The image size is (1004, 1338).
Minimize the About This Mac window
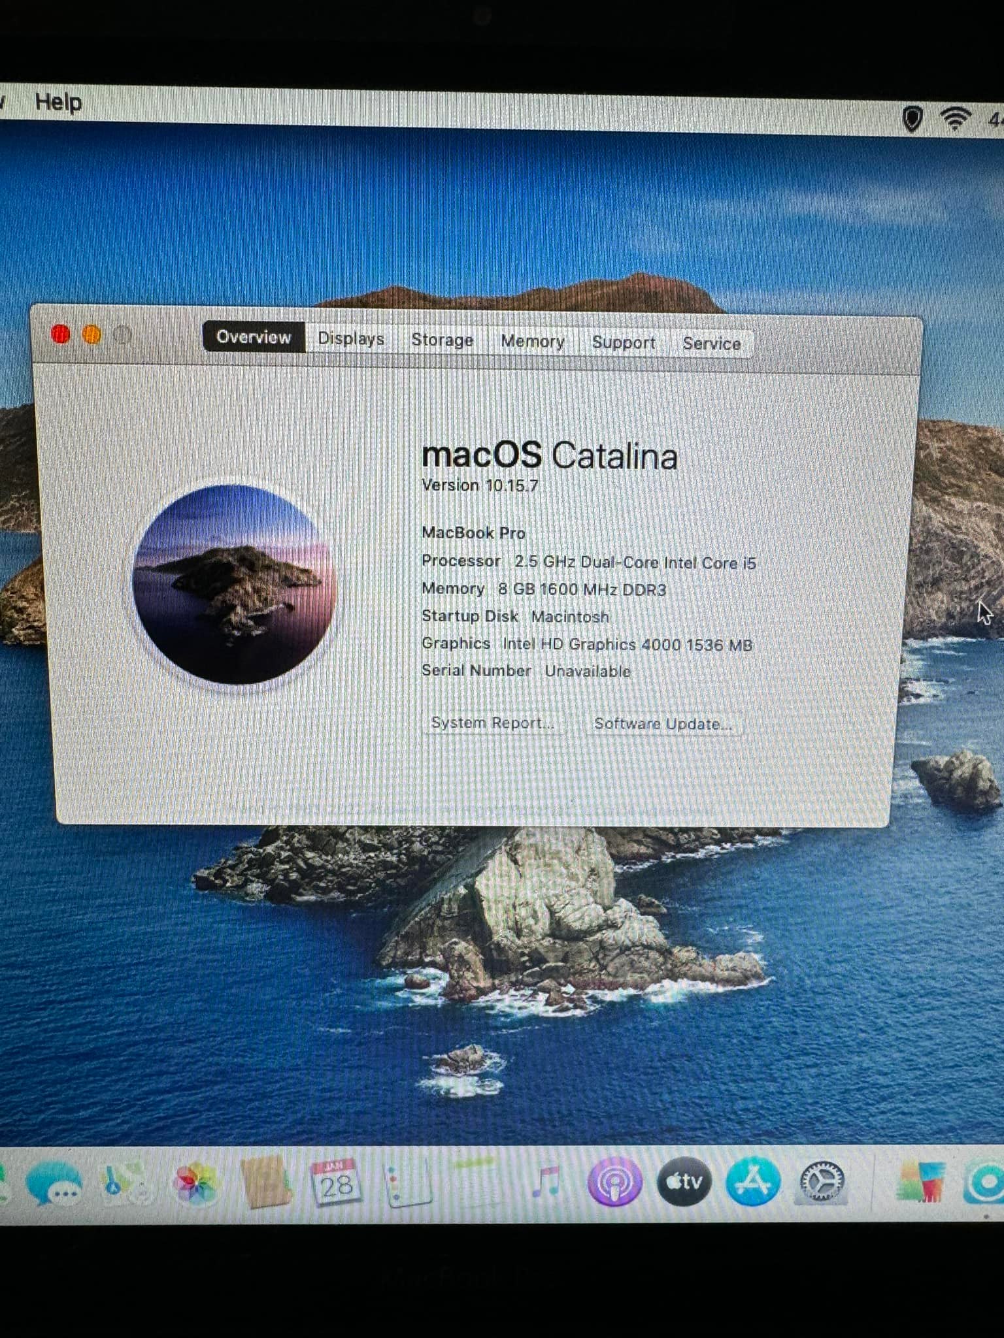(92, 335)
